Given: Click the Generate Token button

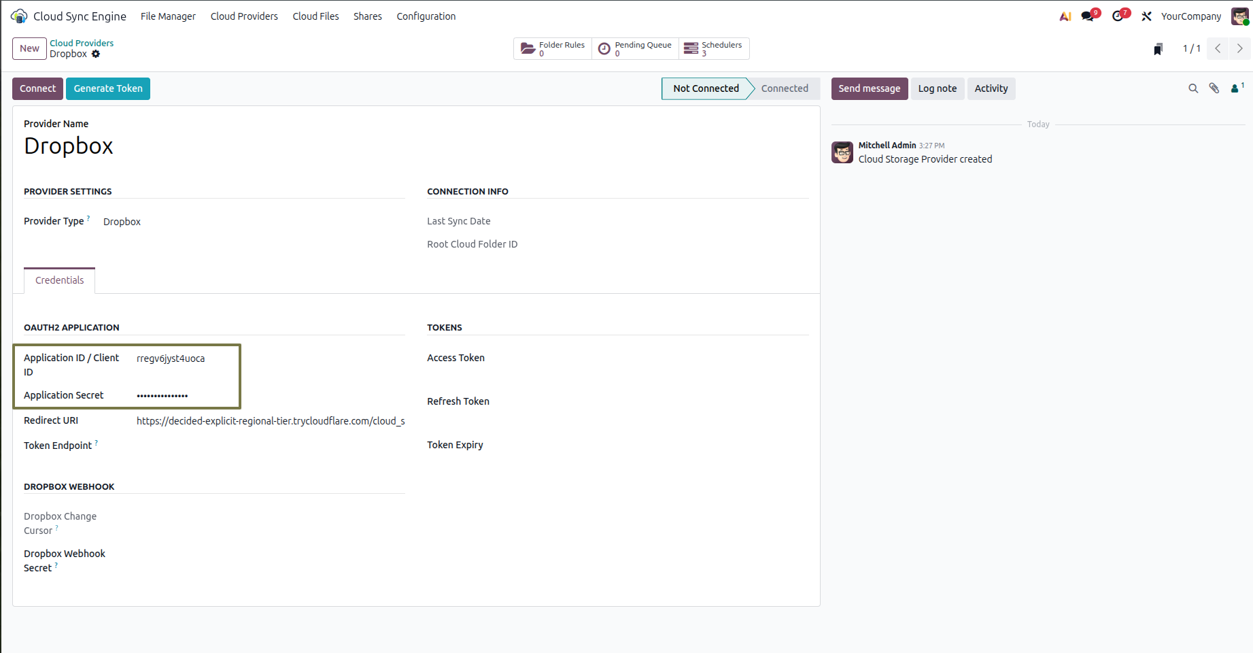Looking at the screenshot, I should point(108,88).
